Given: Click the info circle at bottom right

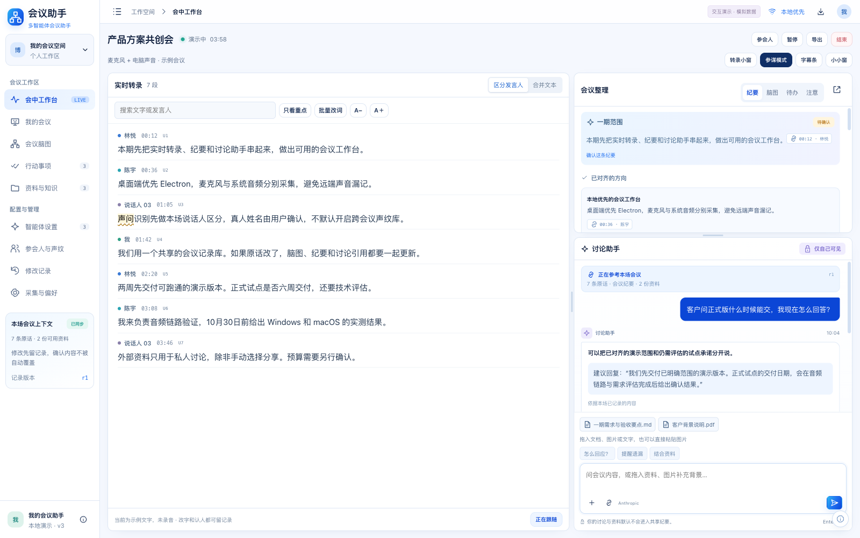Looking at the screenshot, I should (x=840, y=519).
